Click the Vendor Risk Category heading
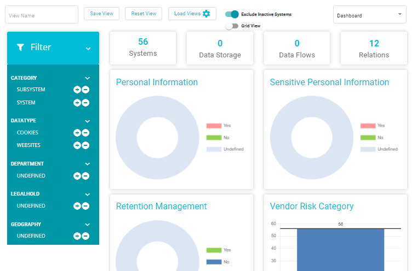Image resolution: width=412 pixels, height=271 pixels. click(312, 207)
